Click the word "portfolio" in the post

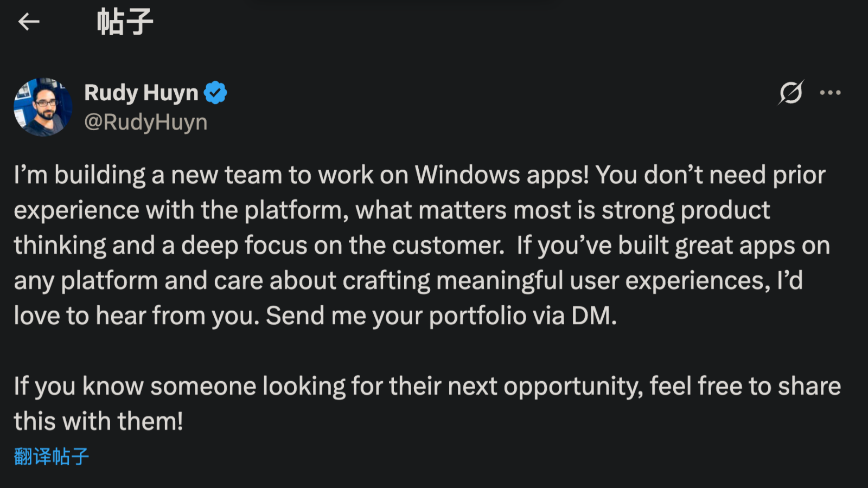477,316
